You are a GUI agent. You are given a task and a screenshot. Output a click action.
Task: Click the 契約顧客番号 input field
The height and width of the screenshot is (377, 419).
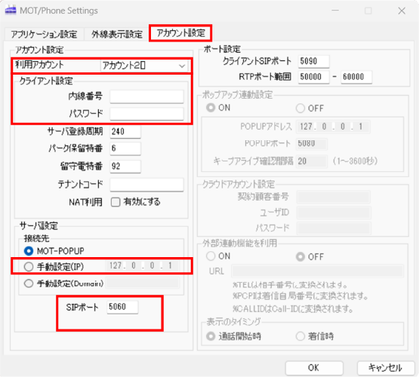[x=334, y=197]
